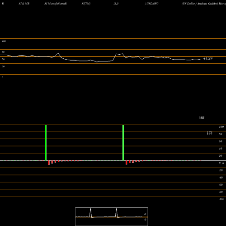Click the 80 label on MR axis
The image size is (226, 226).
click(221, 134)
